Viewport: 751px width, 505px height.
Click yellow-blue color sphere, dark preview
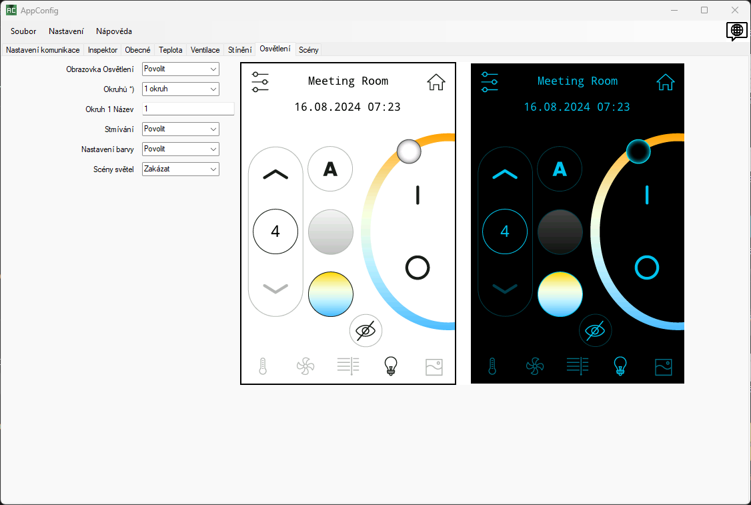coord(560,294)
